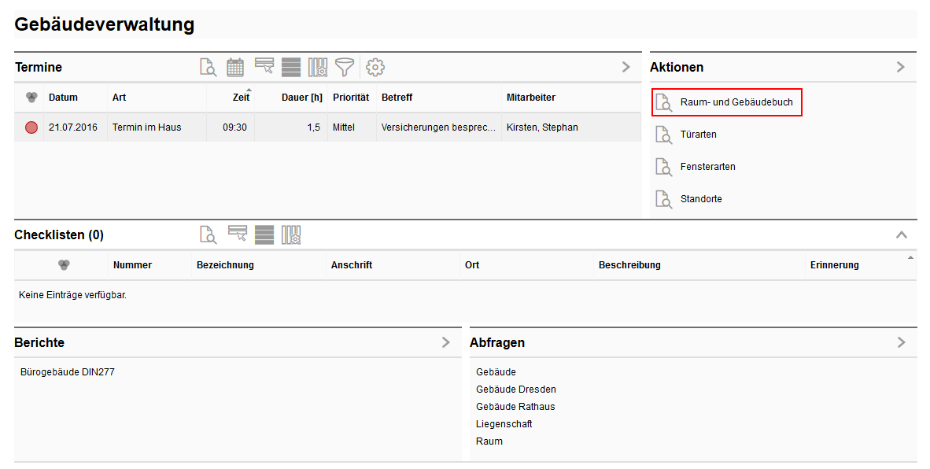Sort Termine by Datum column
930x469 pixels.
click(63, 98)
